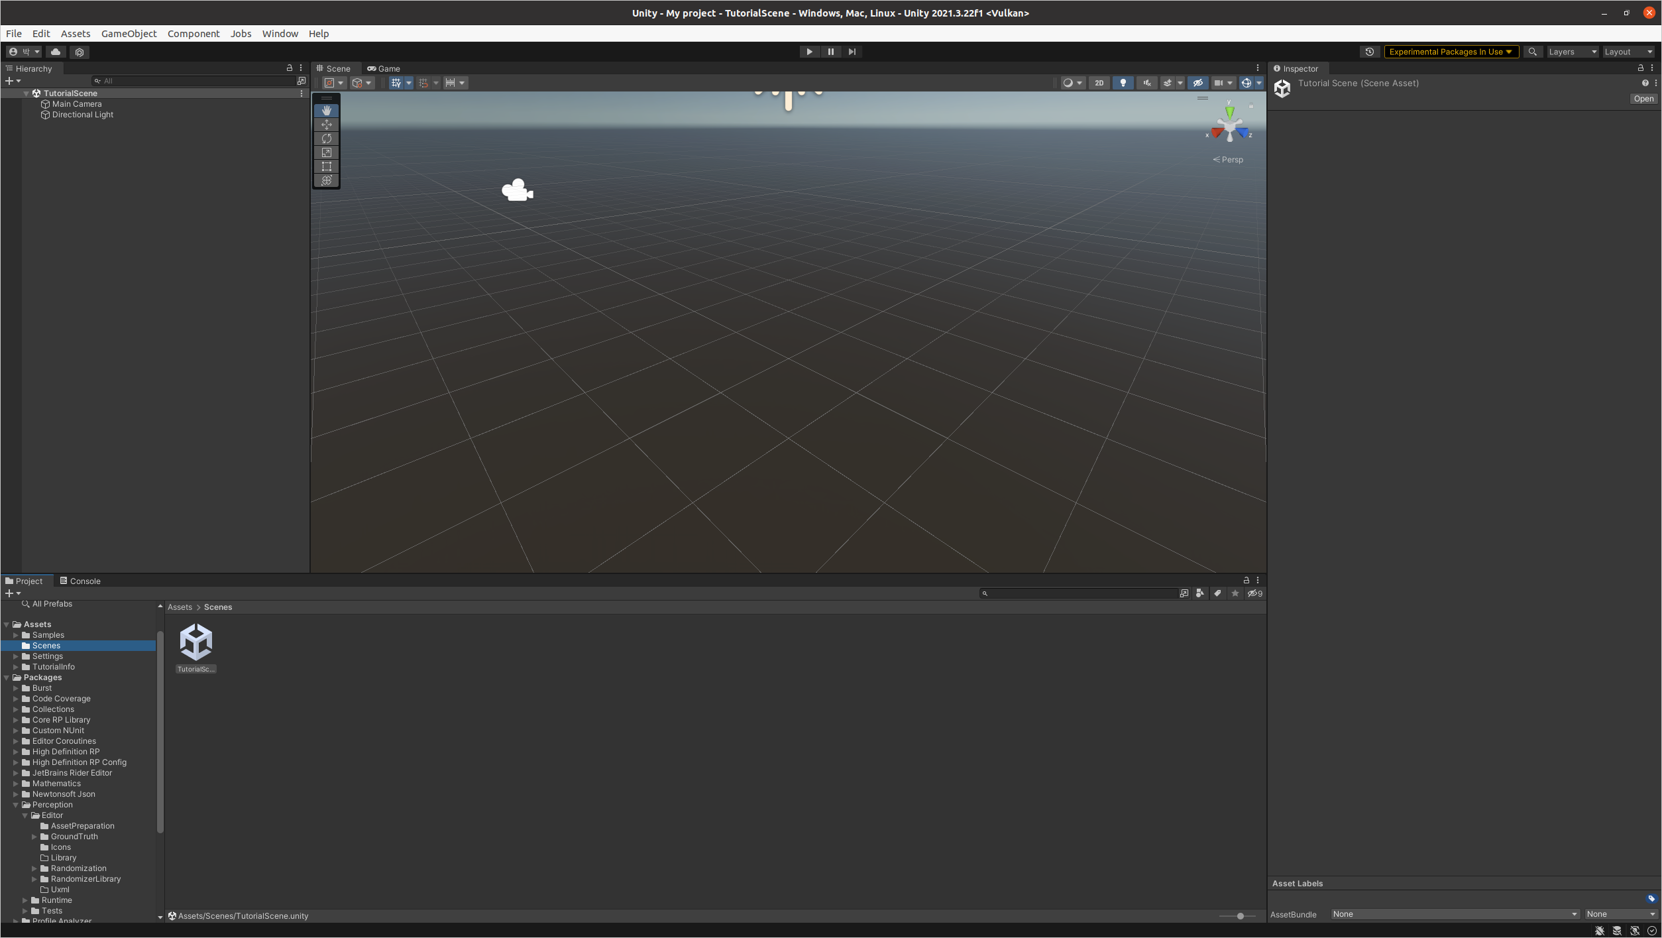Open Undo History icon in top toolbar

tap(1370, 52)
